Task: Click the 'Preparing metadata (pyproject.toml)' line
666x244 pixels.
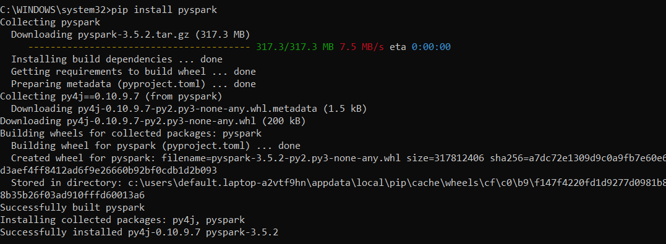Action: tap(134, 84)
